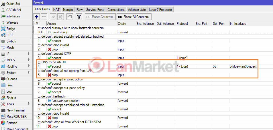Click 'DNS for VLAN 30' comment
The width and height of the screenshot is (273, 130).
(x=54, y=62)
